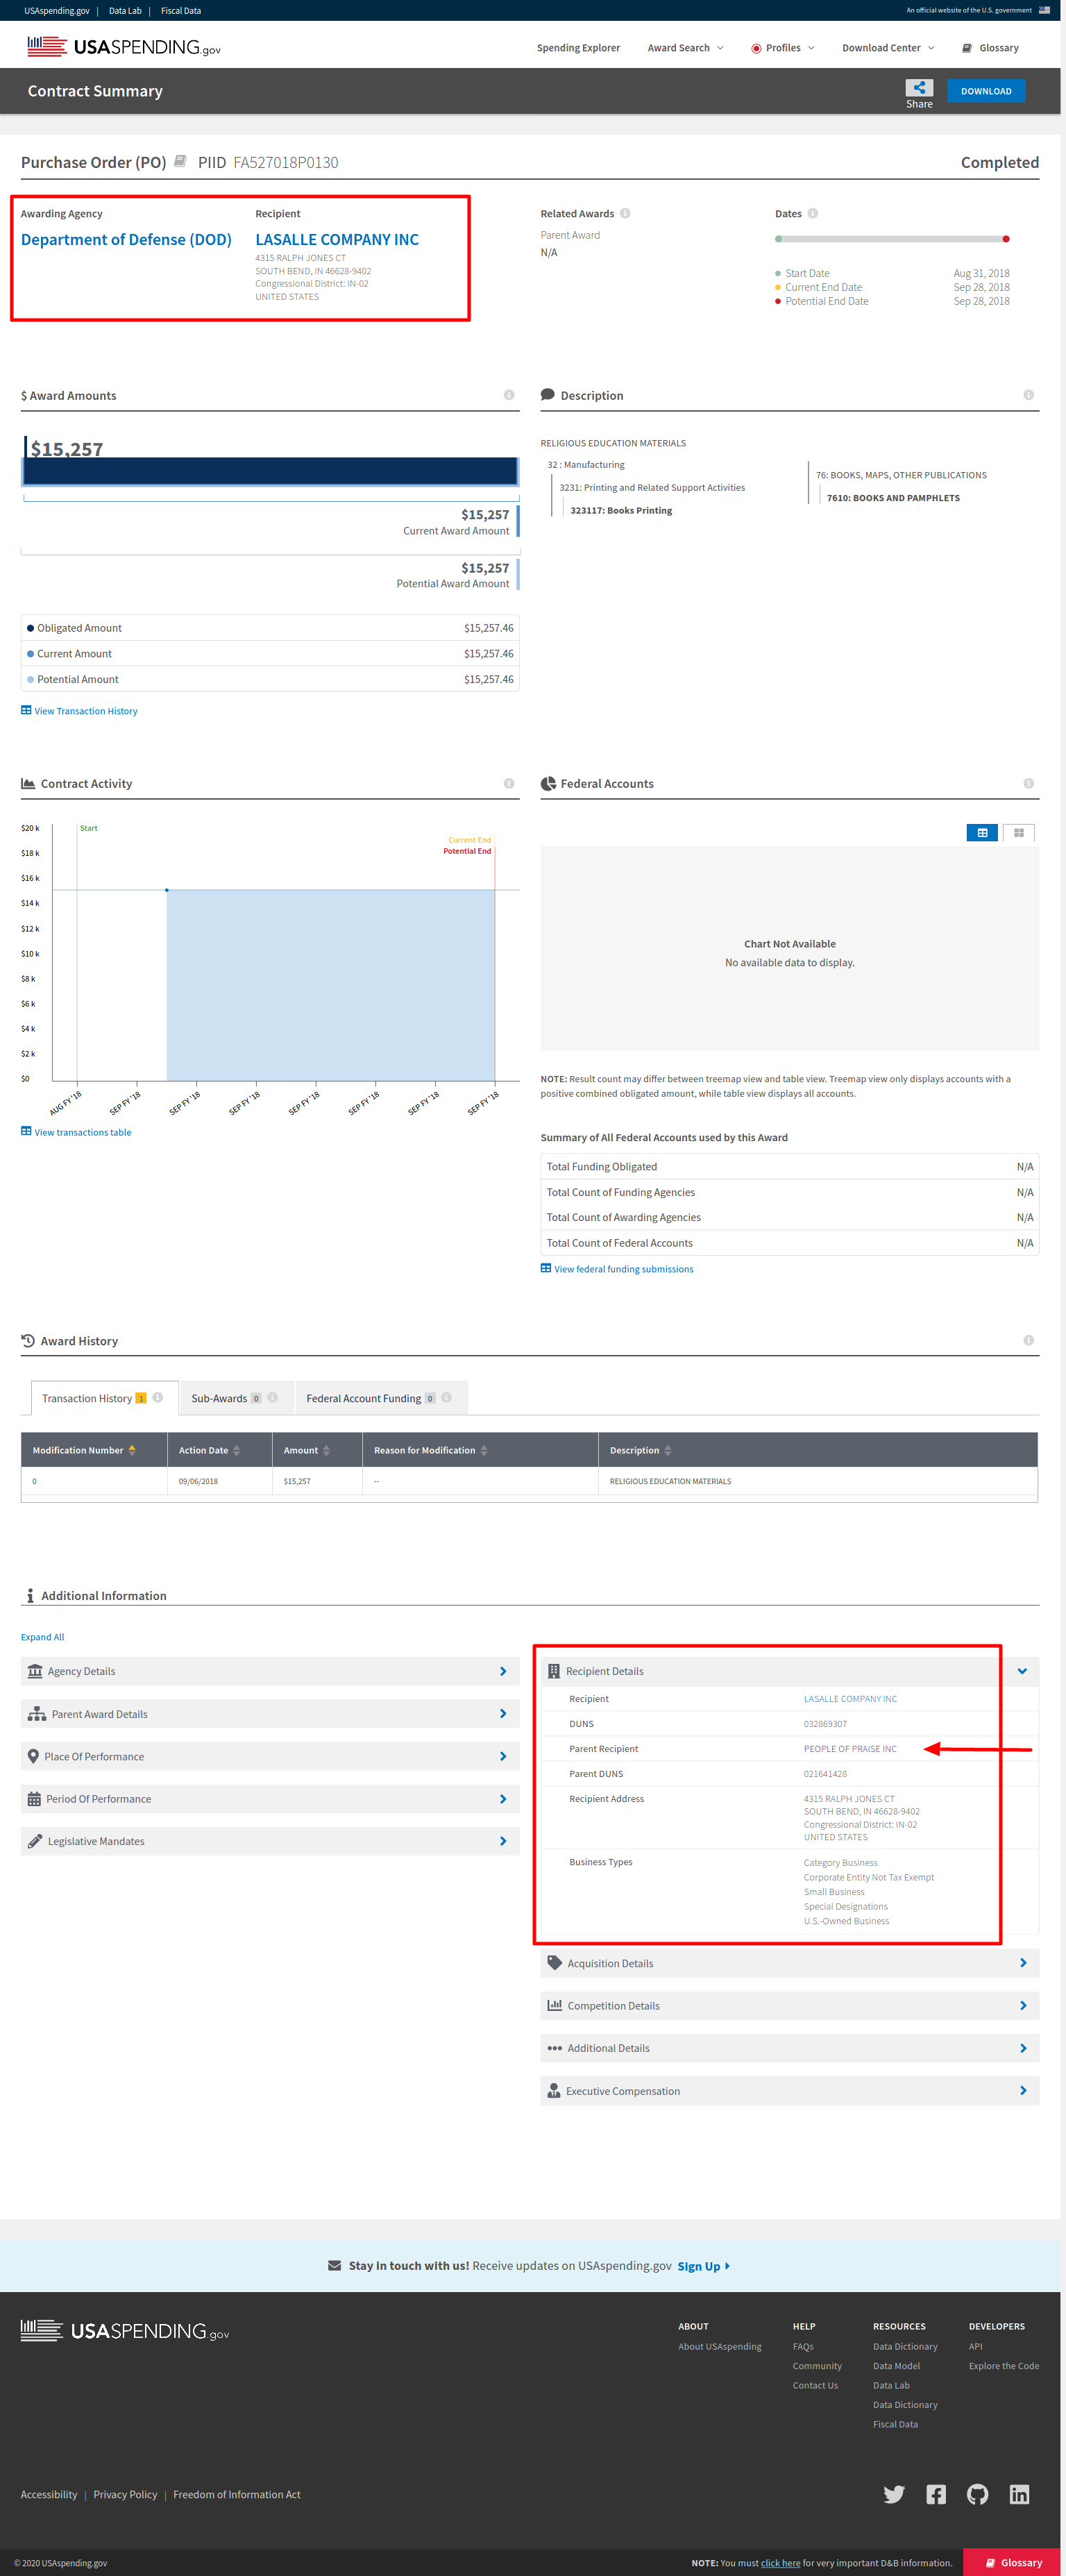Click Expand All link

coord(42,1637)
